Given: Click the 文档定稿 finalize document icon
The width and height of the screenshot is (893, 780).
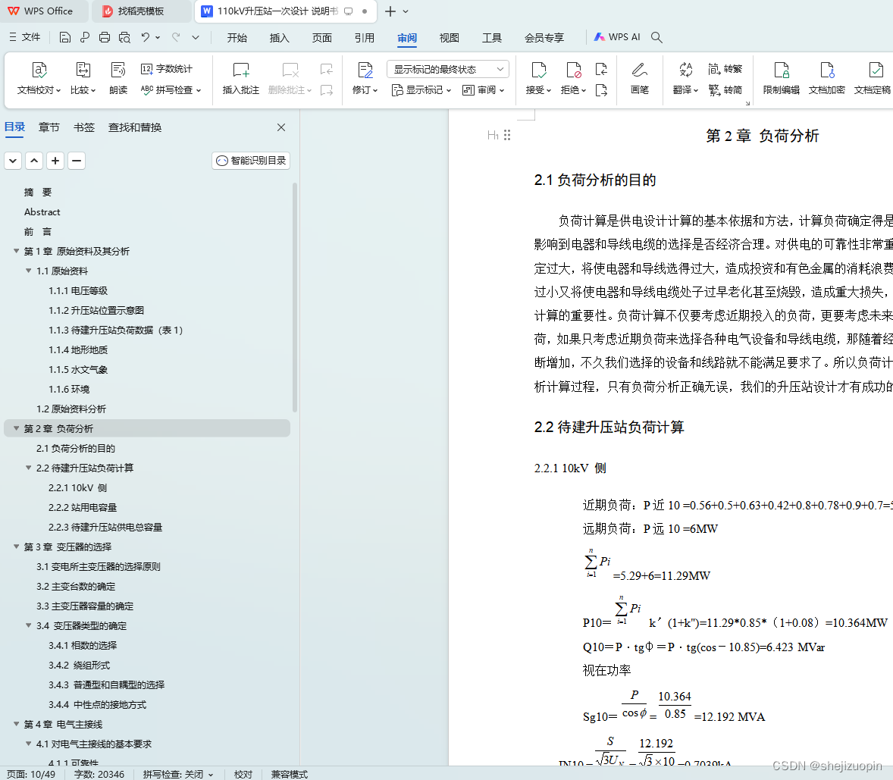Looking at the screenshot, I should (876, 70).
